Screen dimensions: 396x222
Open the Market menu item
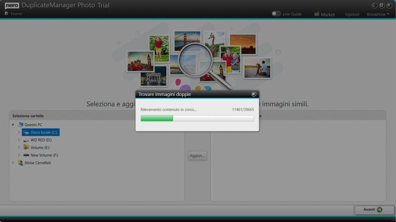tap(328, 15)
